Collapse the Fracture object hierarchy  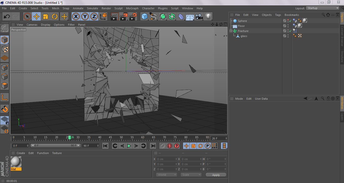pyautogui.click(x=231, y=31)
